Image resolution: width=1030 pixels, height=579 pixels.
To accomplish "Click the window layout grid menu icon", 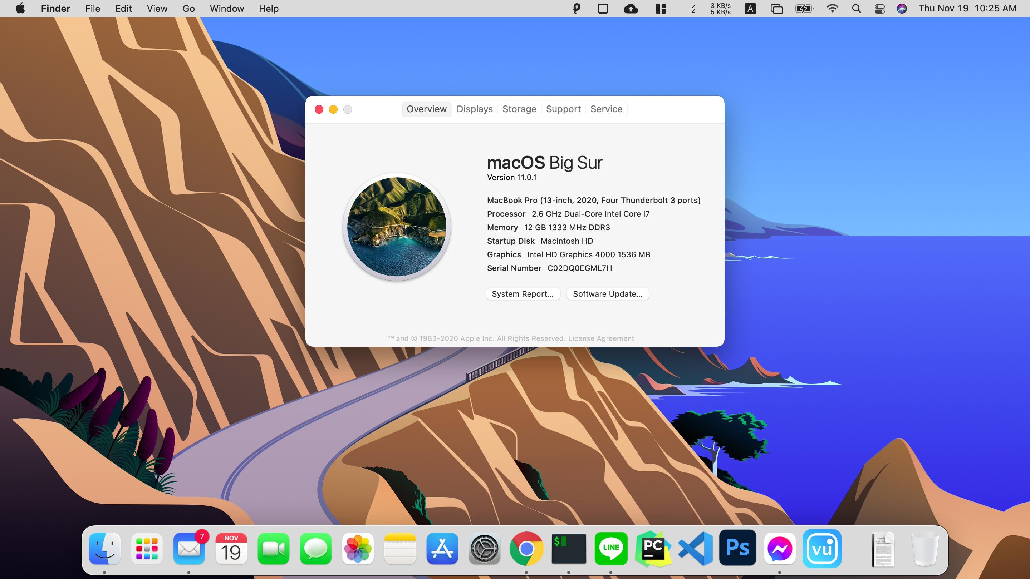I will tap(661, 8).
